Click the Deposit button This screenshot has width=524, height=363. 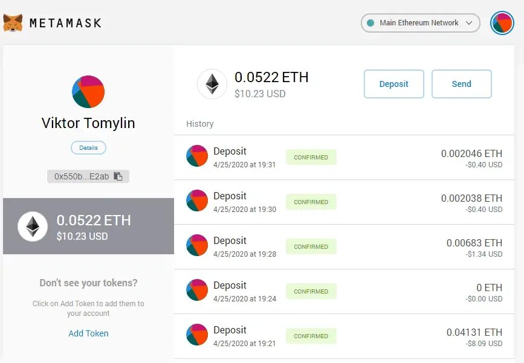coord(393,84)
